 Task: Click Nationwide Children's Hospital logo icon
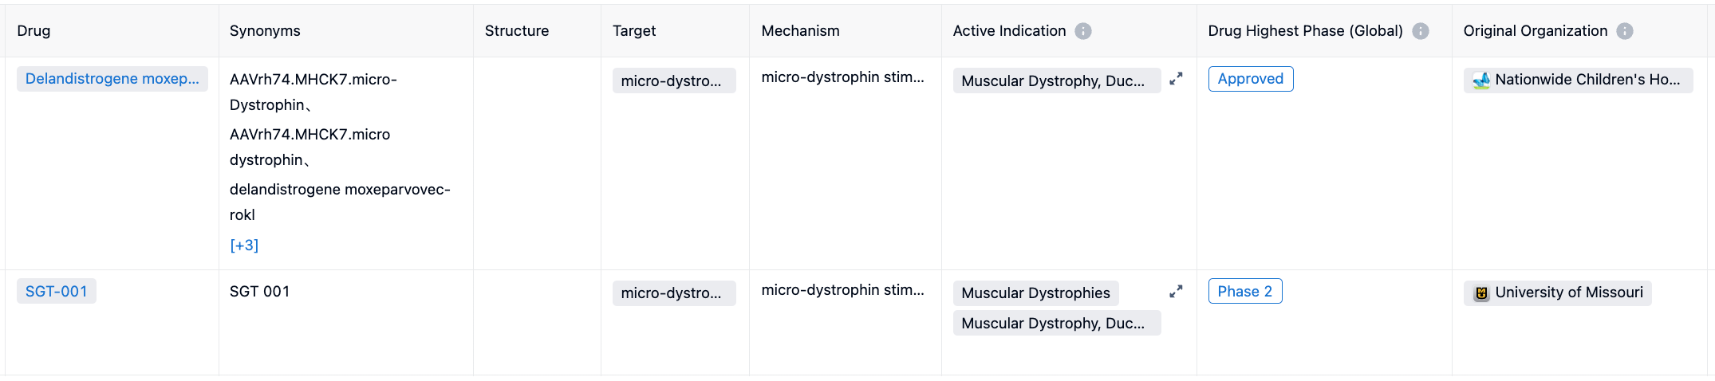(1481, 81)
